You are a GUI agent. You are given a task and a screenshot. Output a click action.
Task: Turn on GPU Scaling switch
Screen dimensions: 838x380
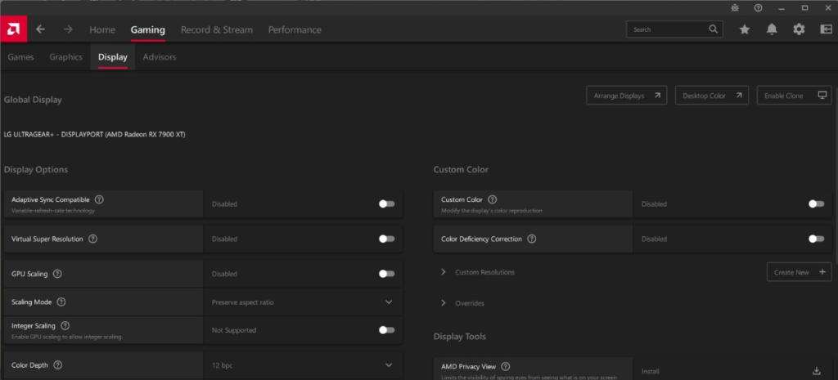[386, 275]
